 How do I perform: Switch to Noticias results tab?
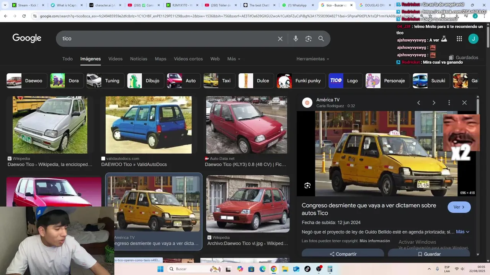139,59
